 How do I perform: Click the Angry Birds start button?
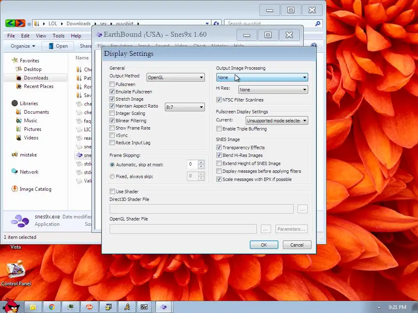(x=11, y=306)
